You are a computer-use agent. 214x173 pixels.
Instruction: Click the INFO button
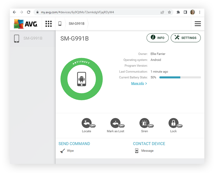click(x=158, y=38)
